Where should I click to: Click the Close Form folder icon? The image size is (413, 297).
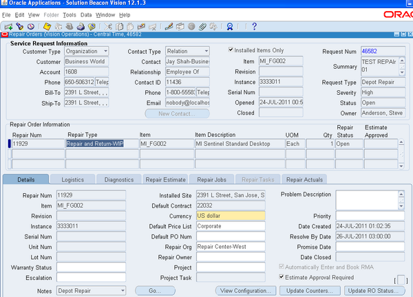click(x=92, y=27)
